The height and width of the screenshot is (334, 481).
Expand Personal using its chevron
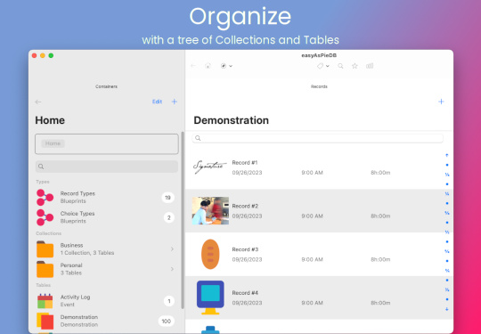(172, 269)
